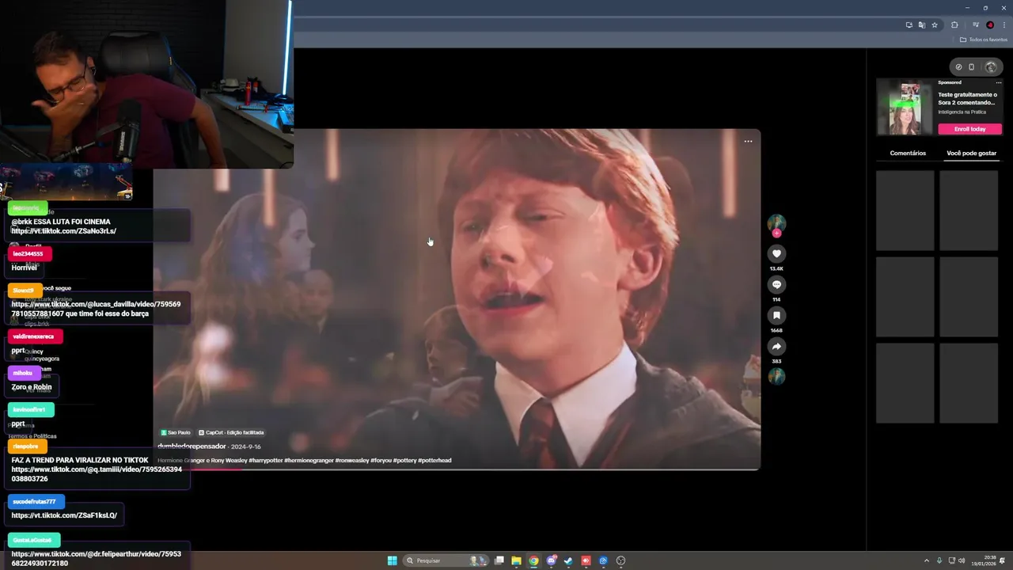
Task: Open the Windows Start menu
Action: click(x=392, y=560)
